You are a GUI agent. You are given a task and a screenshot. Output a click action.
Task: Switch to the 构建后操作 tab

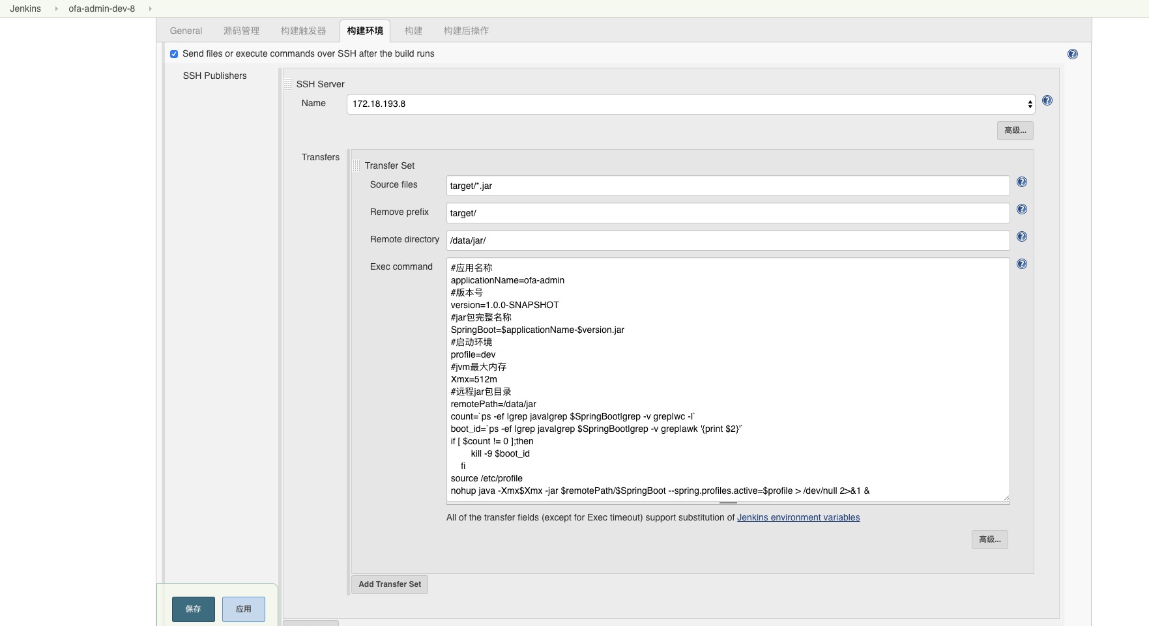click(x=466, y=31)
